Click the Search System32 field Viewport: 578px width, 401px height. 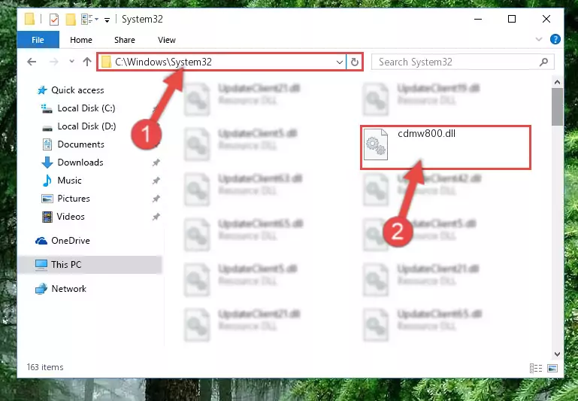(x=462, y=62)
